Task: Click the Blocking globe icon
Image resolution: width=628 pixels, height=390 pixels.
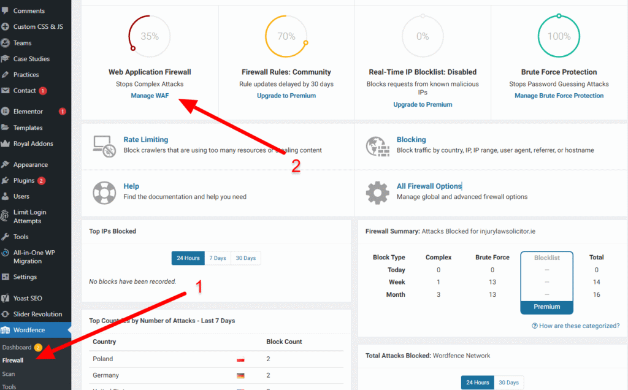Action: [x=378, y=145]
